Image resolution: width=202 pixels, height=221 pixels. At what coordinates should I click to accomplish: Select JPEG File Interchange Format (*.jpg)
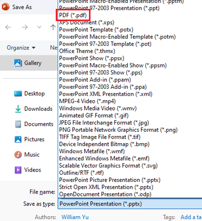[104, 123]
